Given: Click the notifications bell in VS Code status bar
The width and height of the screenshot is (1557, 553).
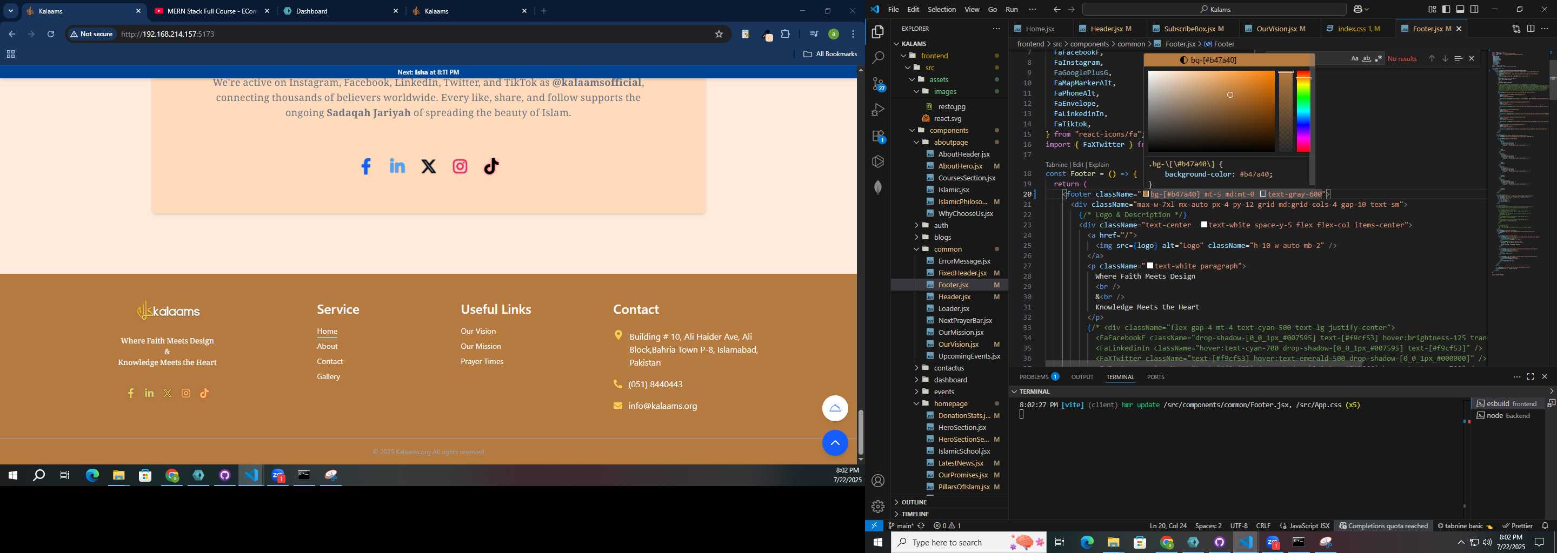Looking at the screenshot, I should (x=1545, y=526).
